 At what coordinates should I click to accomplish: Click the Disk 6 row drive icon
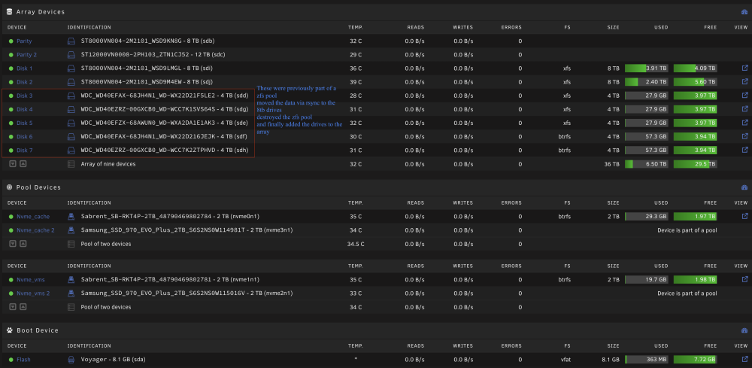71,137
